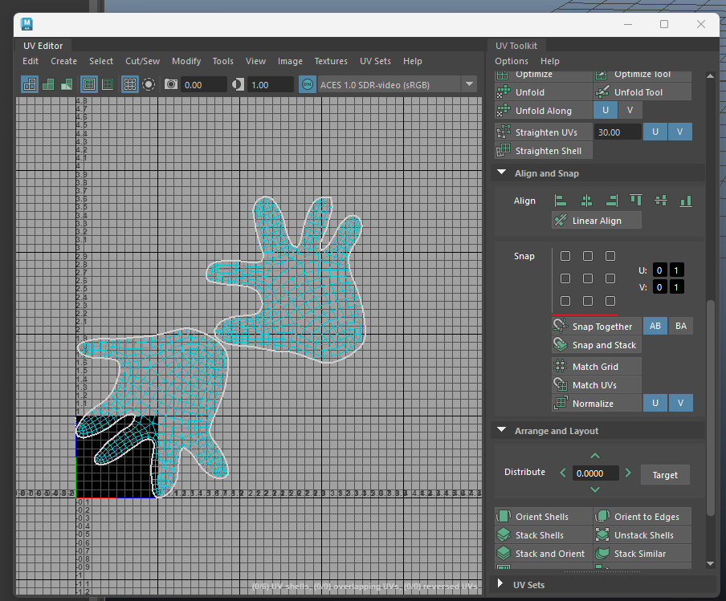Collapse the Align and Snap section
Screen dimensions: 726x601
[501, 173]
